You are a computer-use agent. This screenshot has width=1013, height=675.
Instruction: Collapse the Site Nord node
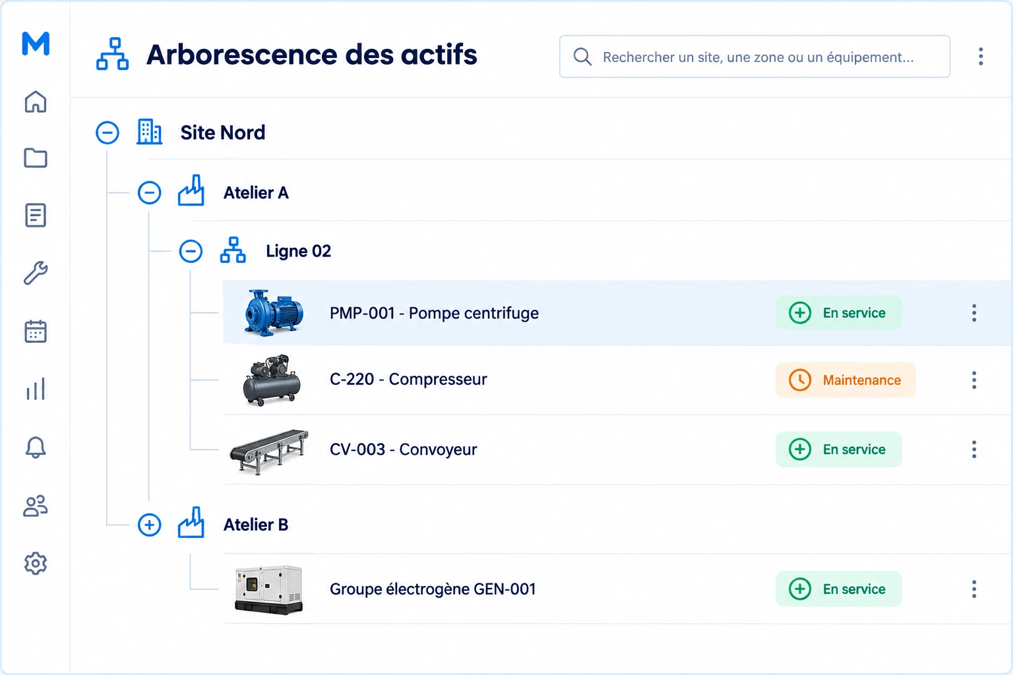pos(107,132)
